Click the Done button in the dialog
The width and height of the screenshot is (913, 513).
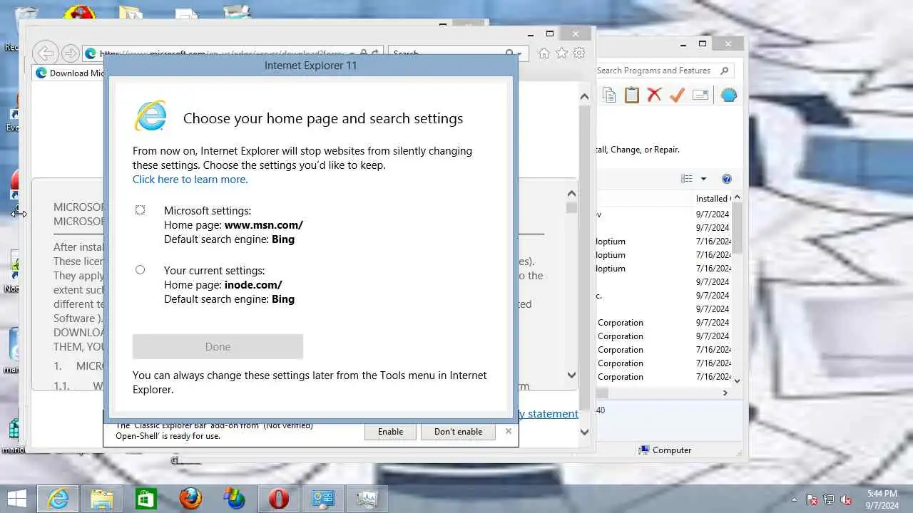tap(218, 346)
